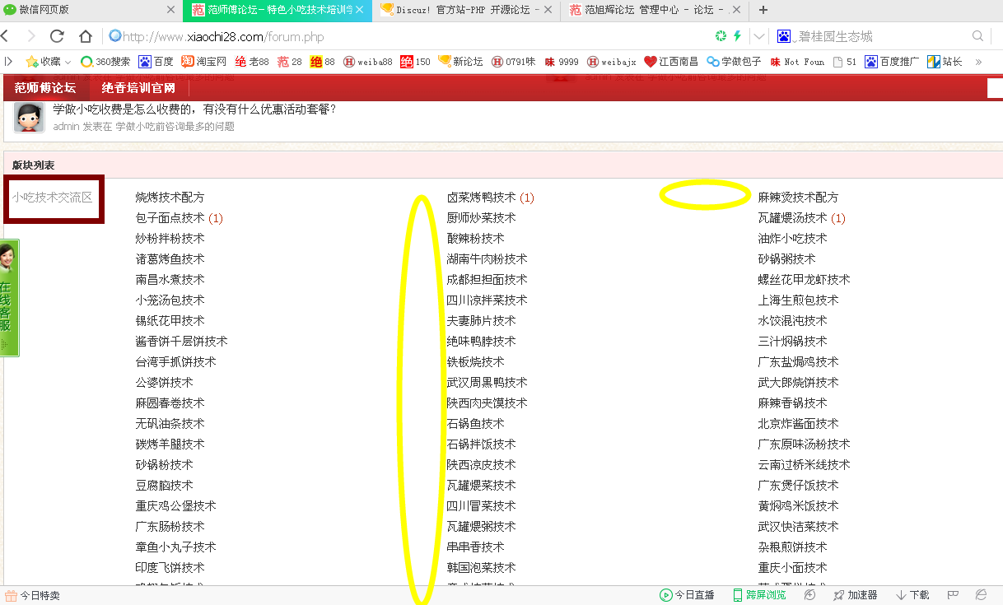This screenshot has height=605, width=1003.
Task: Close the 微信网页版 tab
Action: (170, 10)
